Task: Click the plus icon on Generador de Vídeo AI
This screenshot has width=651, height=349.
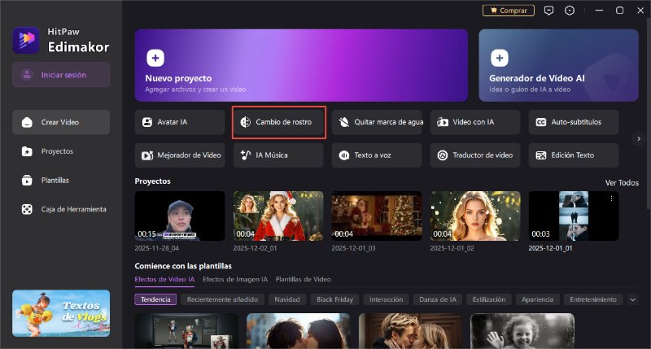Action: tap(500, 58)
